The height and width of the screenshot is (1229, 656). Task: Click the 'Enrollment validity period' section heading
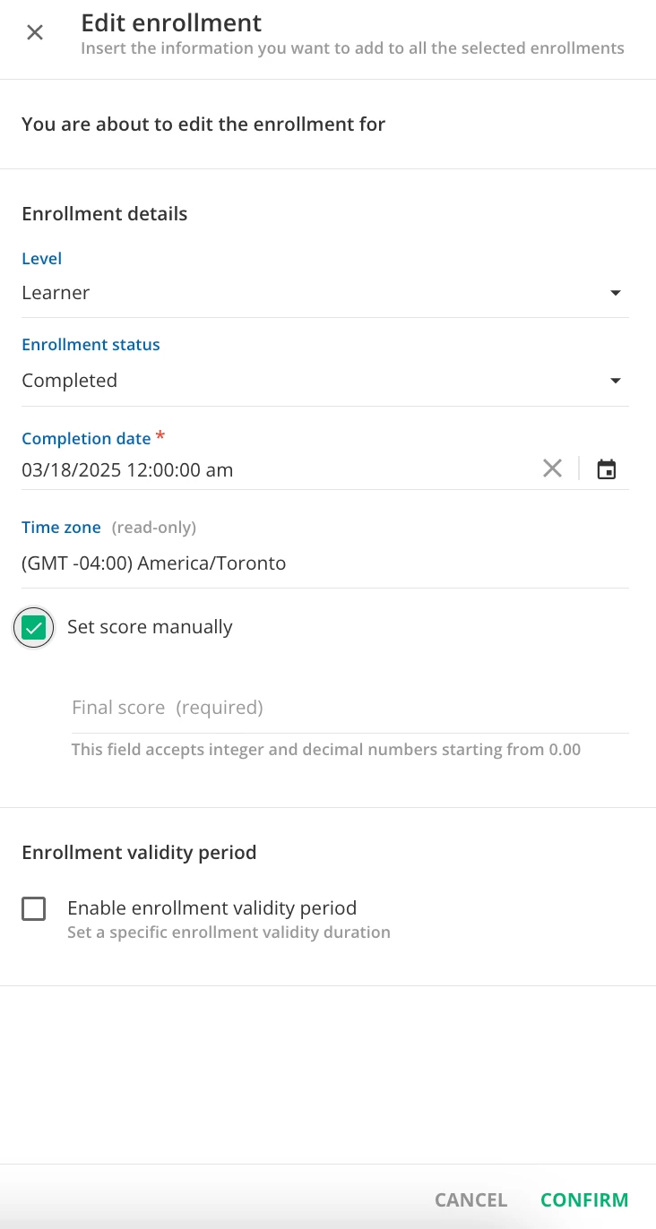[x=139, y=852]
